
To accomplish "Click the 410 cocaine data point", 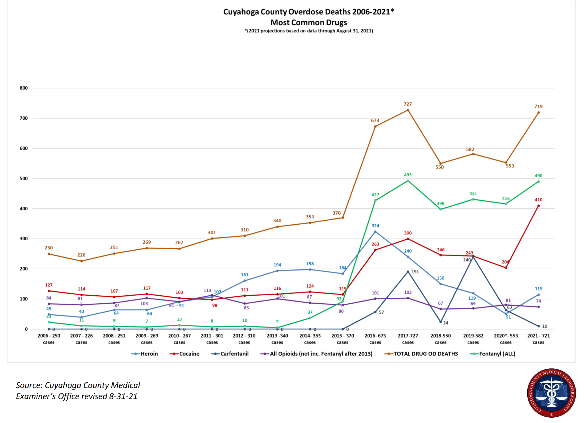I will pyautogui.click(x=538, y=206).
